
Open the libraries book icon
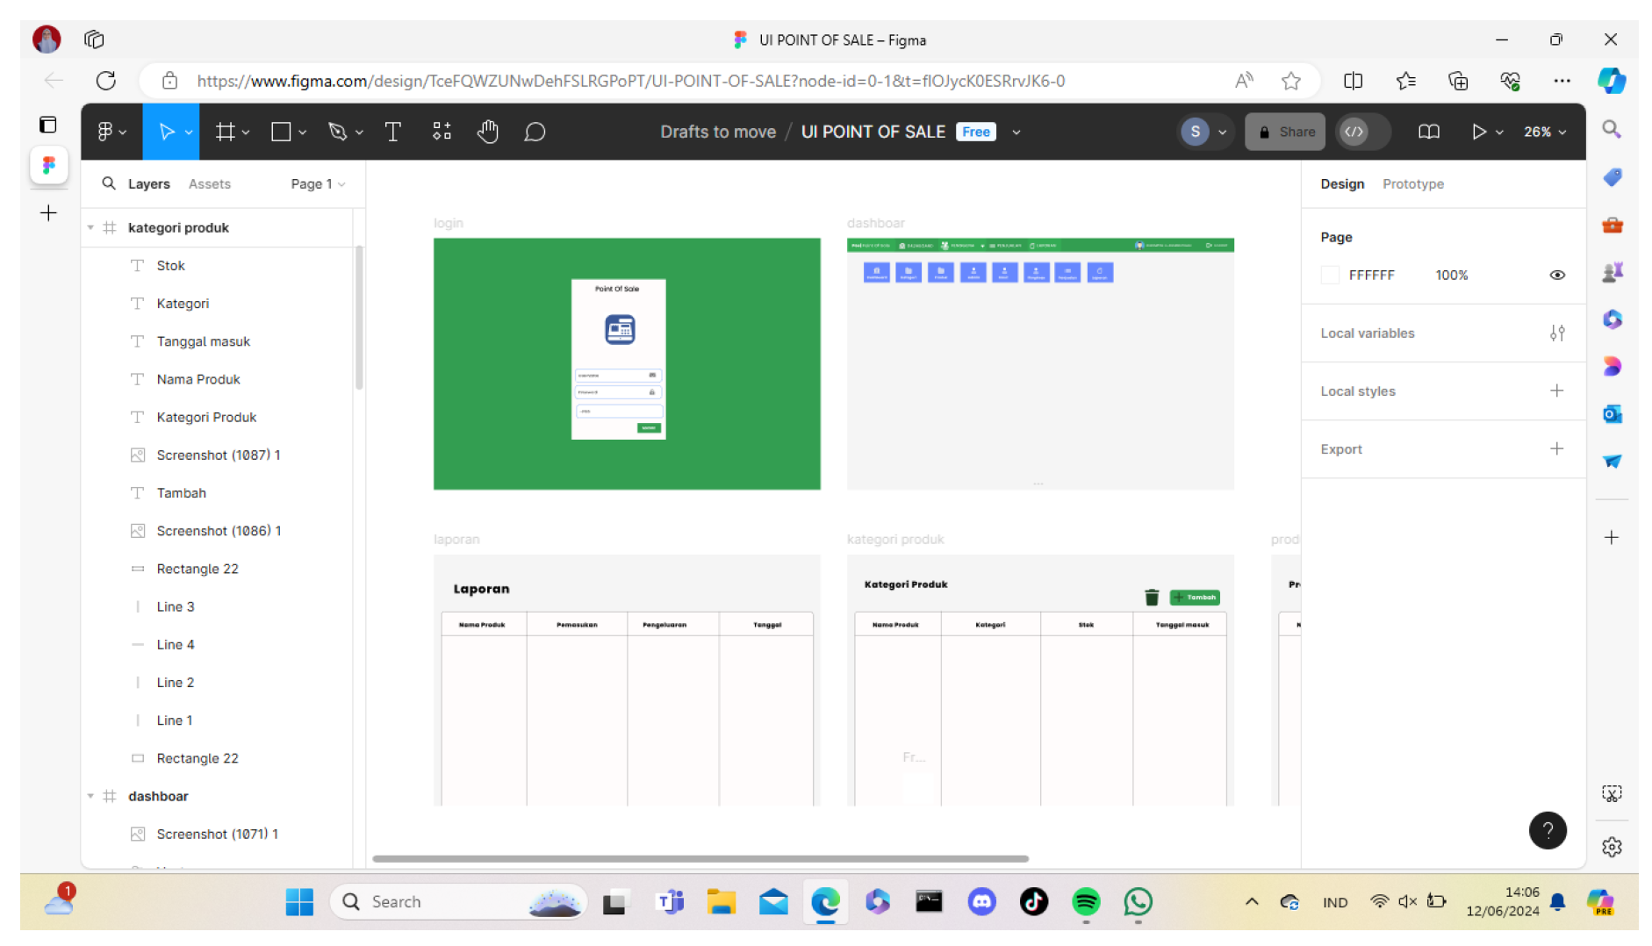pos(1428,132)
